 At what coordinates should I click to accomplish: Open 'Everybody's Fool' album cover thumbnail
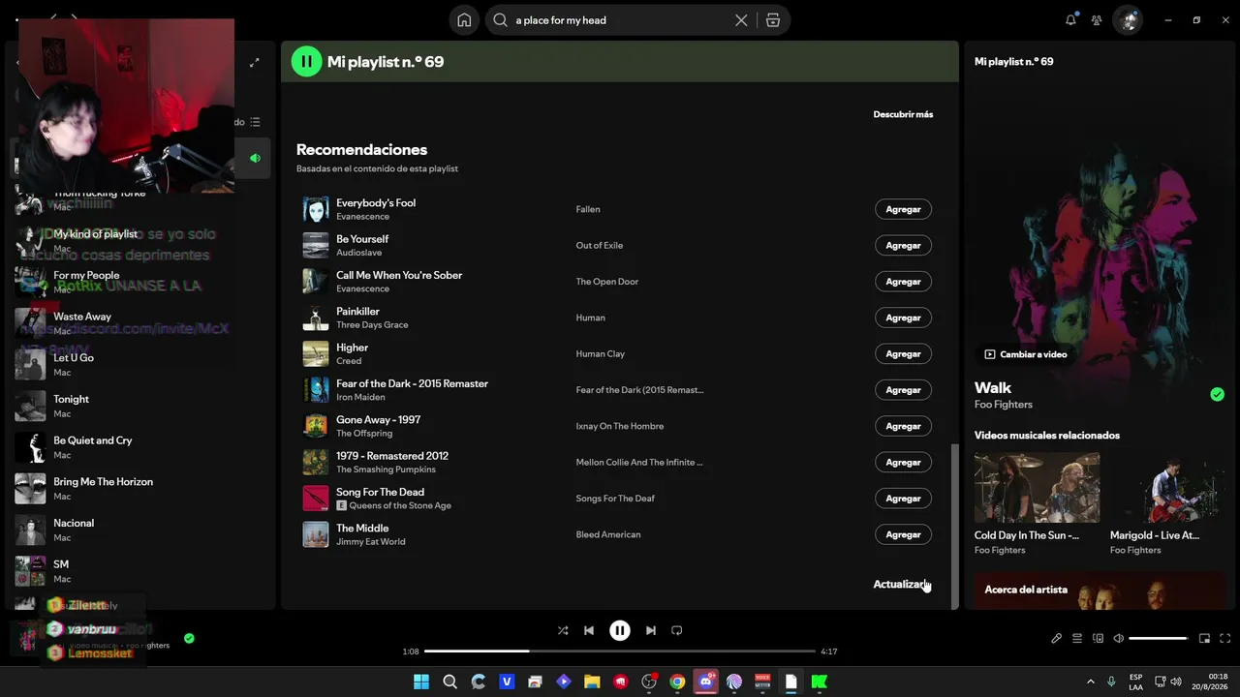coord(316,209)
